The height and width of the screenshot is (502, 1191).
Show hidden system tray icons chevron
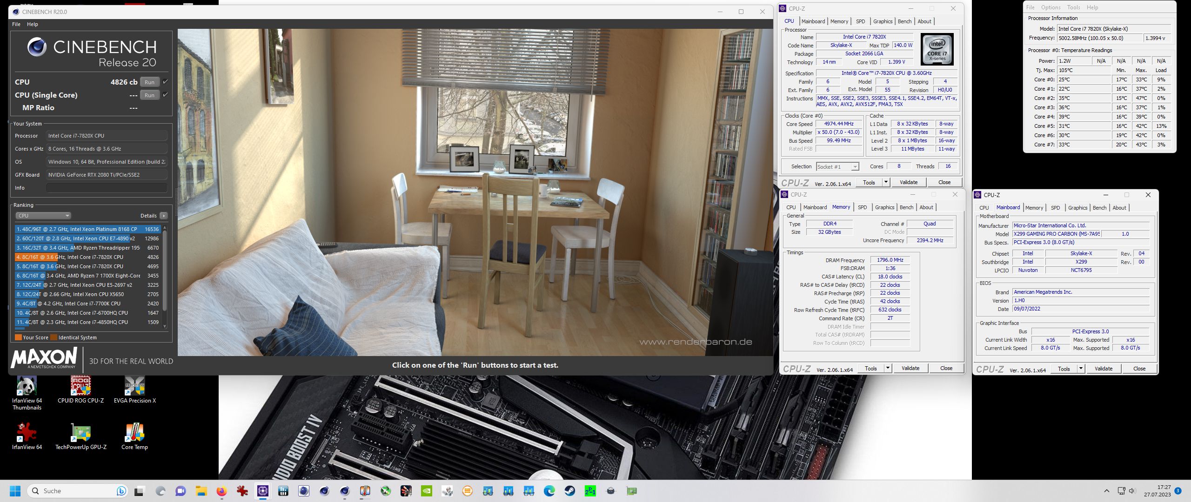pos(1107,491)
